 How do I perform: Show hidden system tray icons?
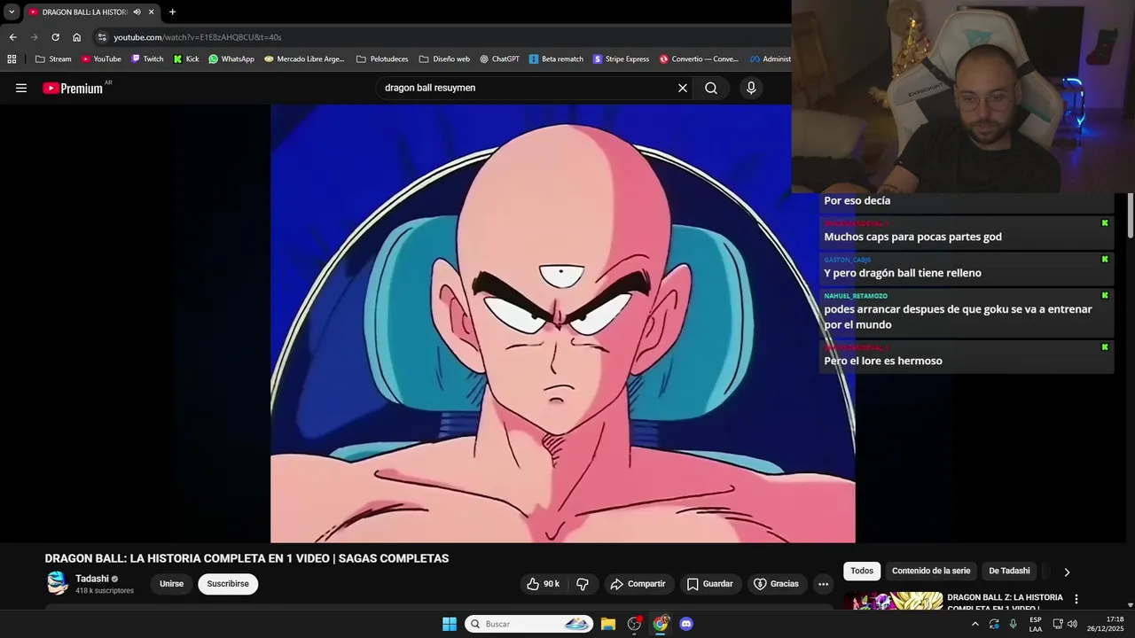[x=975, y=624]
